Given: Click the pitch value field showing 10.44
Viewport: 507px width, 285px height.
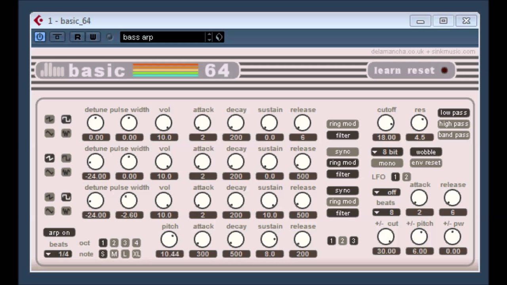Looking at the screenshot, I should (x=170, y=254).
